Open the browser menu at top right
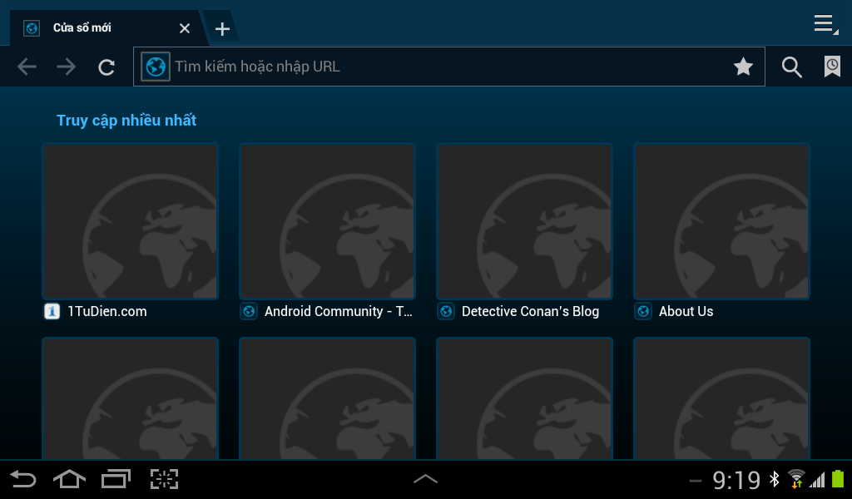852x499 pixels. (x=825, y=24)
